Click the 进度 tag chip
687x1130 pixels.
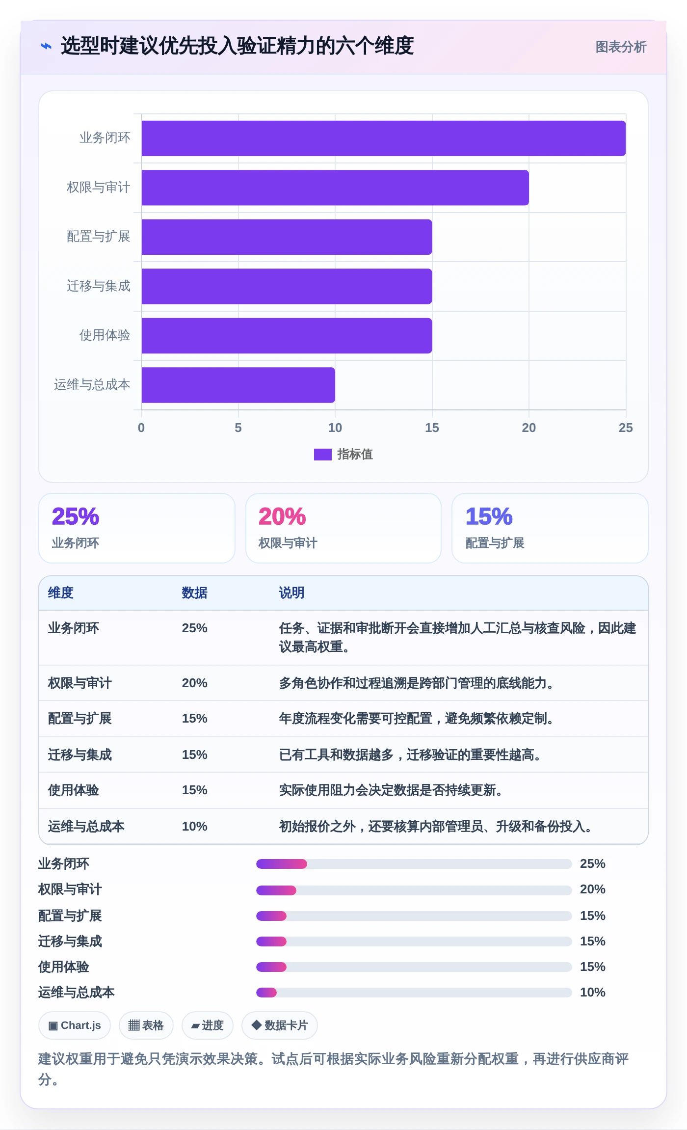[208, 1025]
